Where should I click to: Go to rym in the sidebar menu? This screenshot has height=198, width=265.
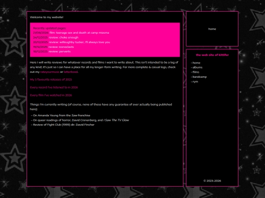195,82
